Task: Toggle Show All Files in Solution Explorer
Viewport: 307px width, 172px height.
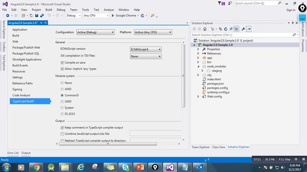Action: pyautogui.click(x=236, y=29)
